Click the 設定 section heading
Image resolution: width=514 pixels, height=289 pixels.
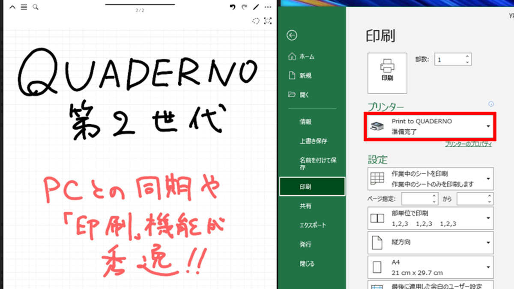pos(378,160)
